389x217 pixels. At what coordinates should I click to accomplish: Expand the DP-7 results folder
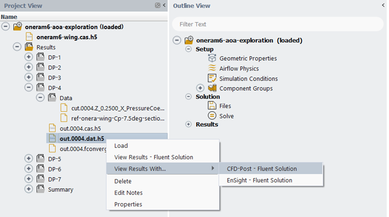28,179
